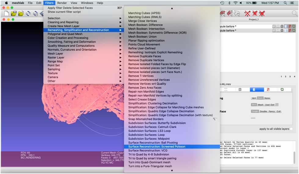Expand Create New Mesh Layer submenu
Viewport: 299px width, 174px height.
point(84,26)
